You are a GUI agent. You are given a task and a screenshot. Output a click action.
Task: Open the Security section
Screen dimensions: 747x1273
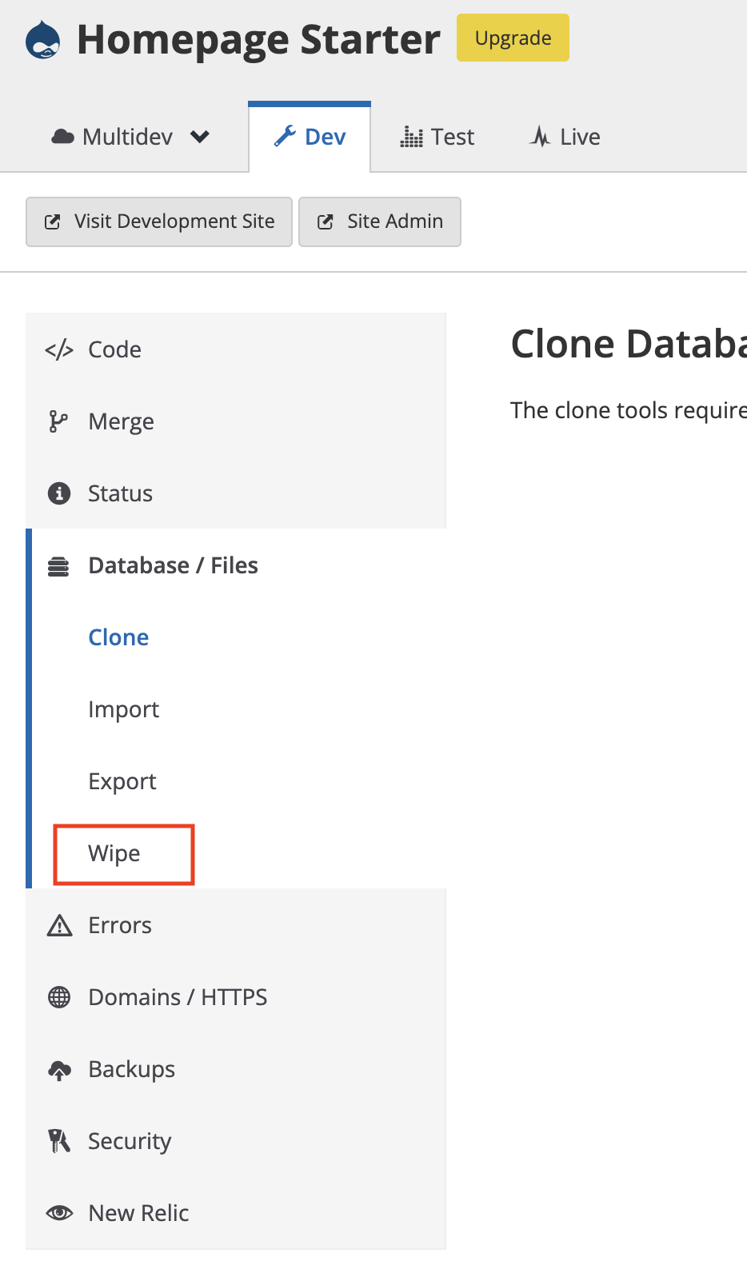coord(236,1140)
